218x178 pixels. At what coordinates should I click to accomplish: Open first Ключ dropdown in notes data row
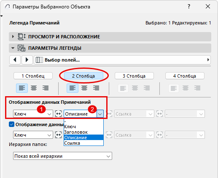(33, 114)
